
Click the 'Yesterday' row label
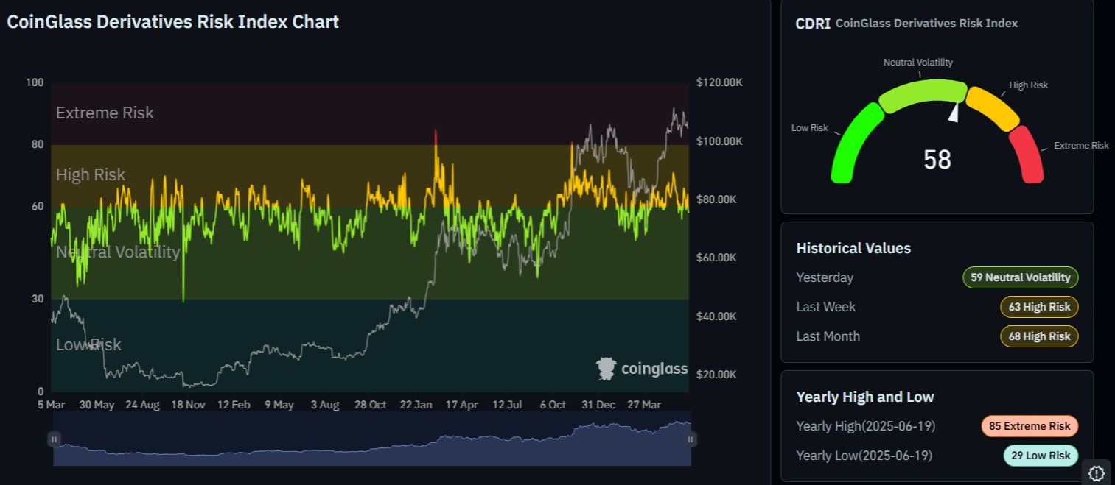tap(825, 277)
